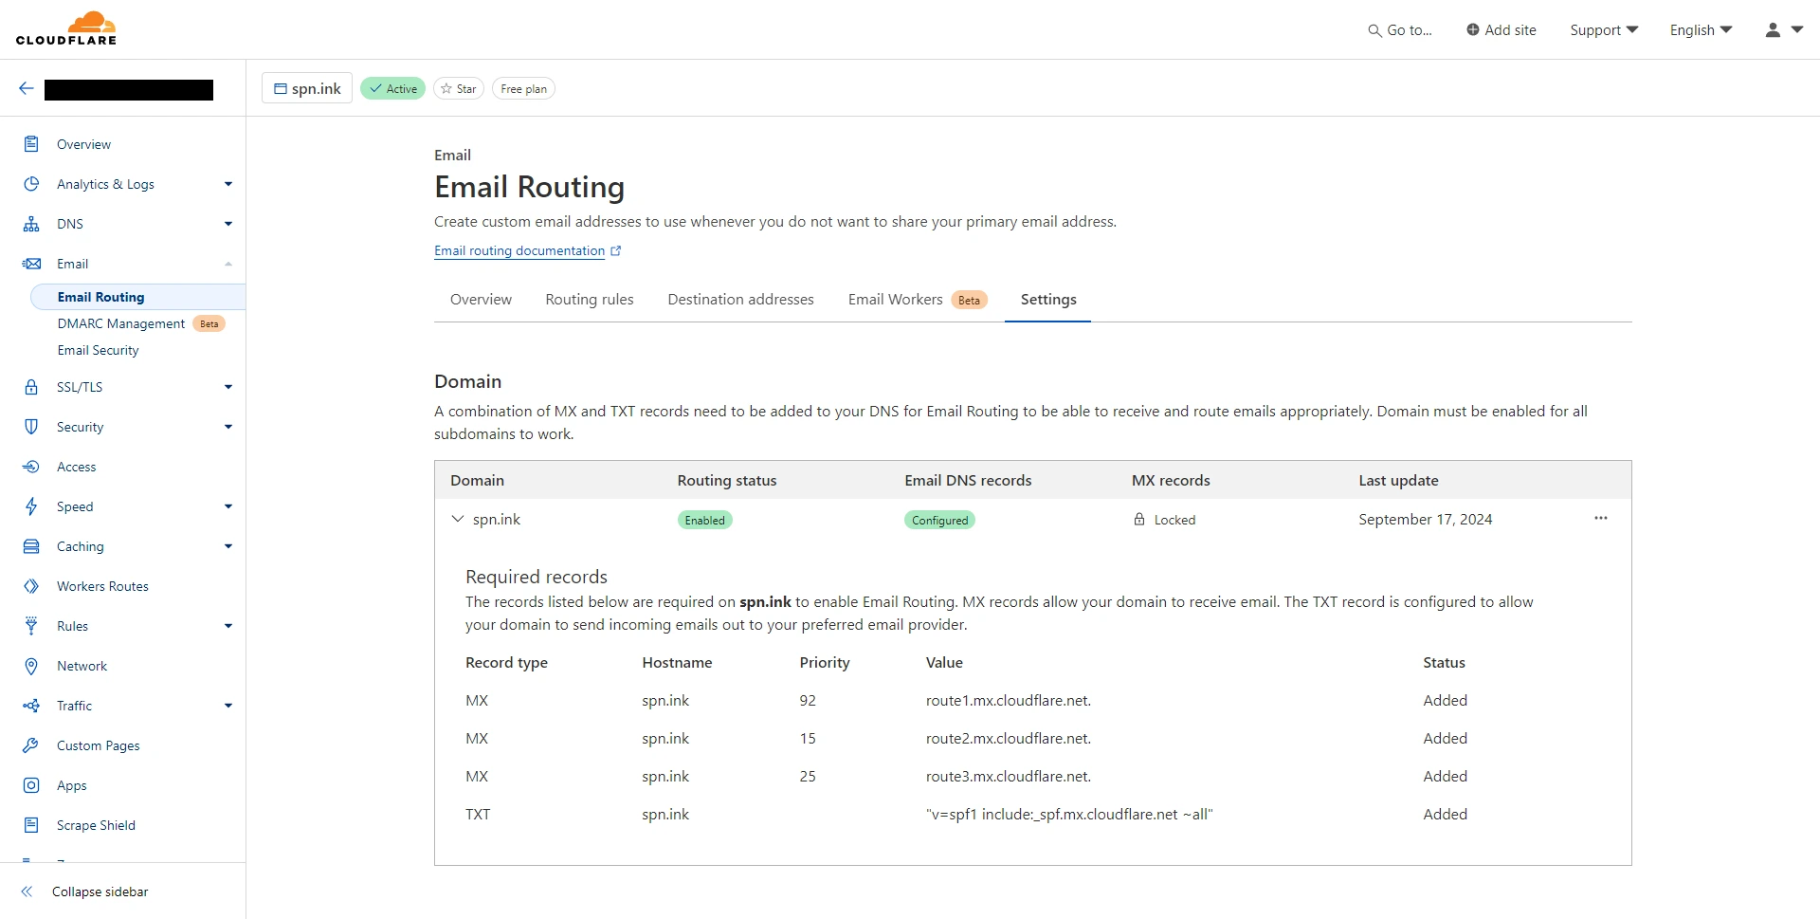
Task: Click the Cloudflare logo
Action: (x=66, y=28)
